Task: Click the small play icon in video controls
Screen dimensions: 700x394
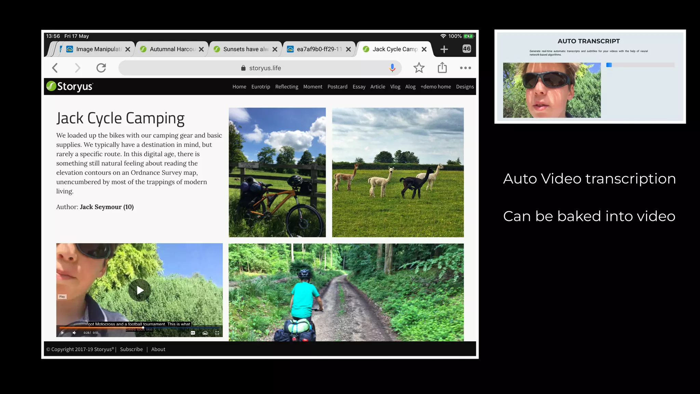Action: point(62,333)
